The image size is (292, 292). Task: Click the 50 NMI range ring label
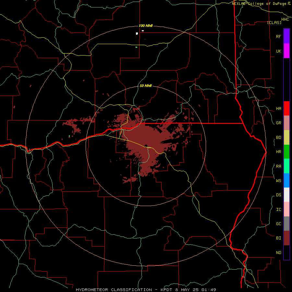tap(146, 86)
